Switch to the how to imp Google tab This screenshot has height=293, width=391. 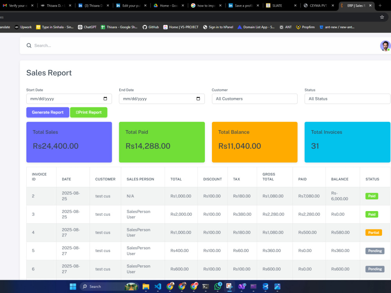[206, 5]
